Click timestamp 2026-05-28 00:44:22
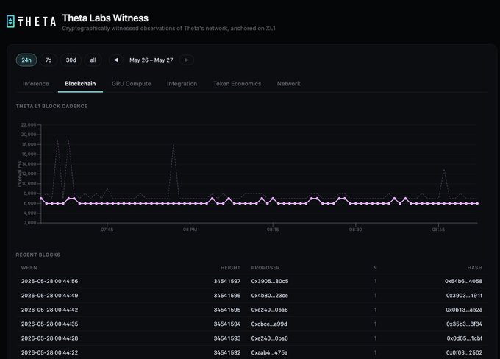 point(50,352)
